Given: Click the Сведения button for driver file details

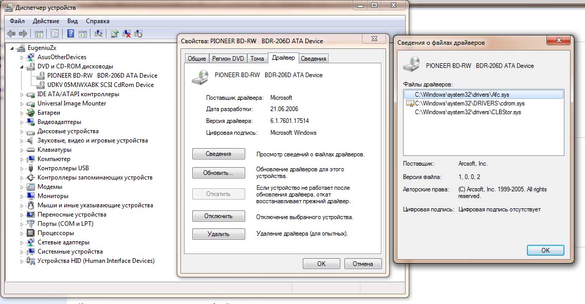Looking at the screenshot, I should click(x=218, y=154).
